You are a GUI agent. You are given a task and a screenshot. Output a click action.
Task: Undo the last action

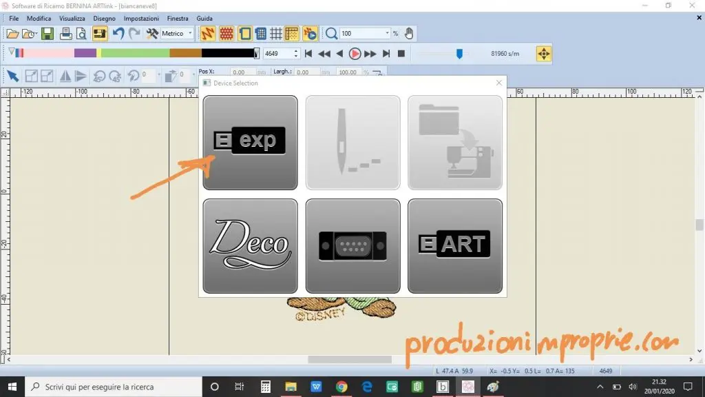tap(118, 34)
